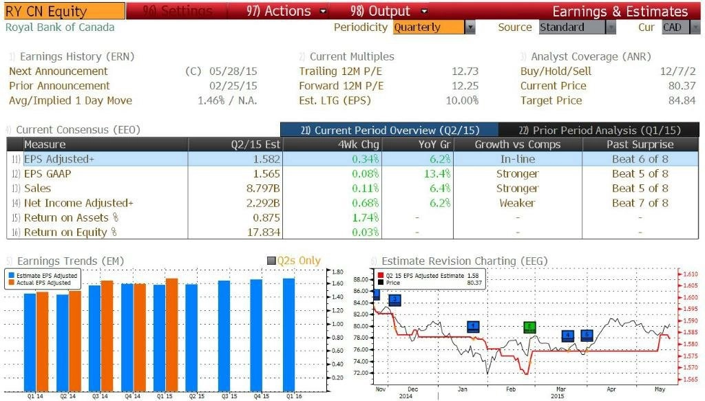
Task: Click red Q2 15 EPS Adjusted Estimate swatch
Action: tap(381, 275)
